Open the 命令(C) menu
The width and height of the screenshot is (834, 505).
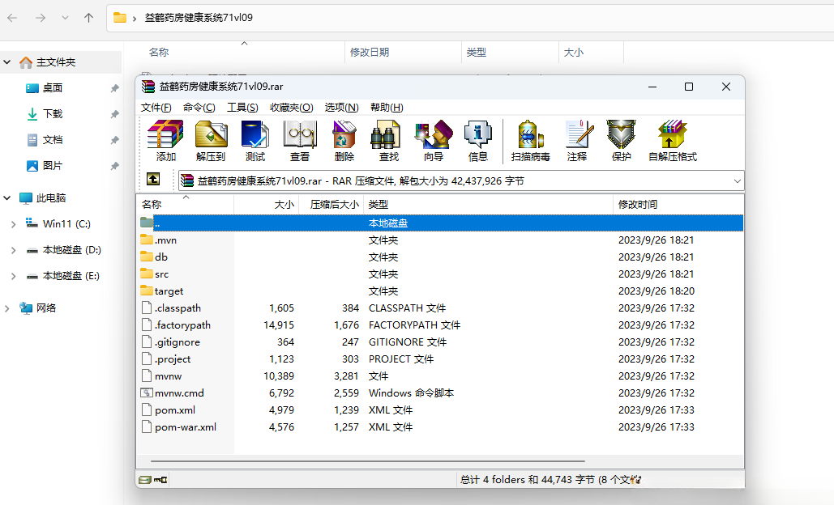(199, 108)
